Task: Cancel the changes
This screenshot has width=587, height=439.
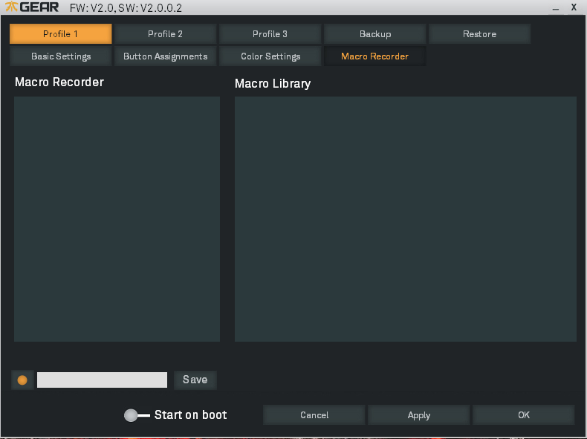Action: tap(314, 415)
